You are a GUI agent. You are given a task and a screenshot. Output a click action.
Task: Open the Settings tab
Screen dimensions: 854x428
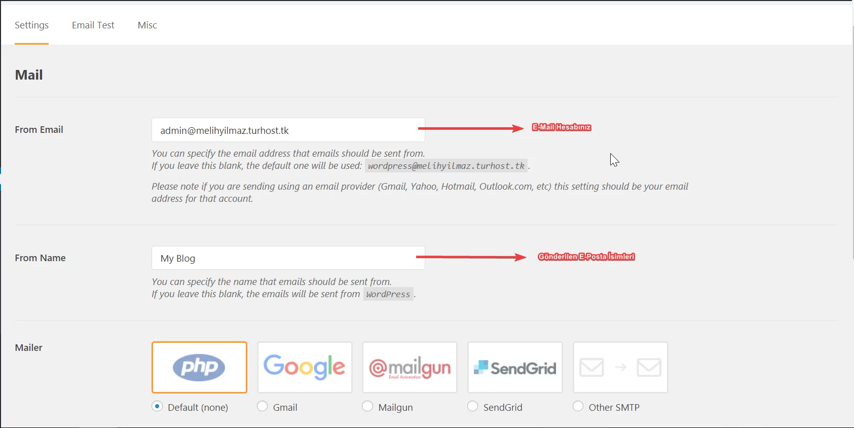31,25
